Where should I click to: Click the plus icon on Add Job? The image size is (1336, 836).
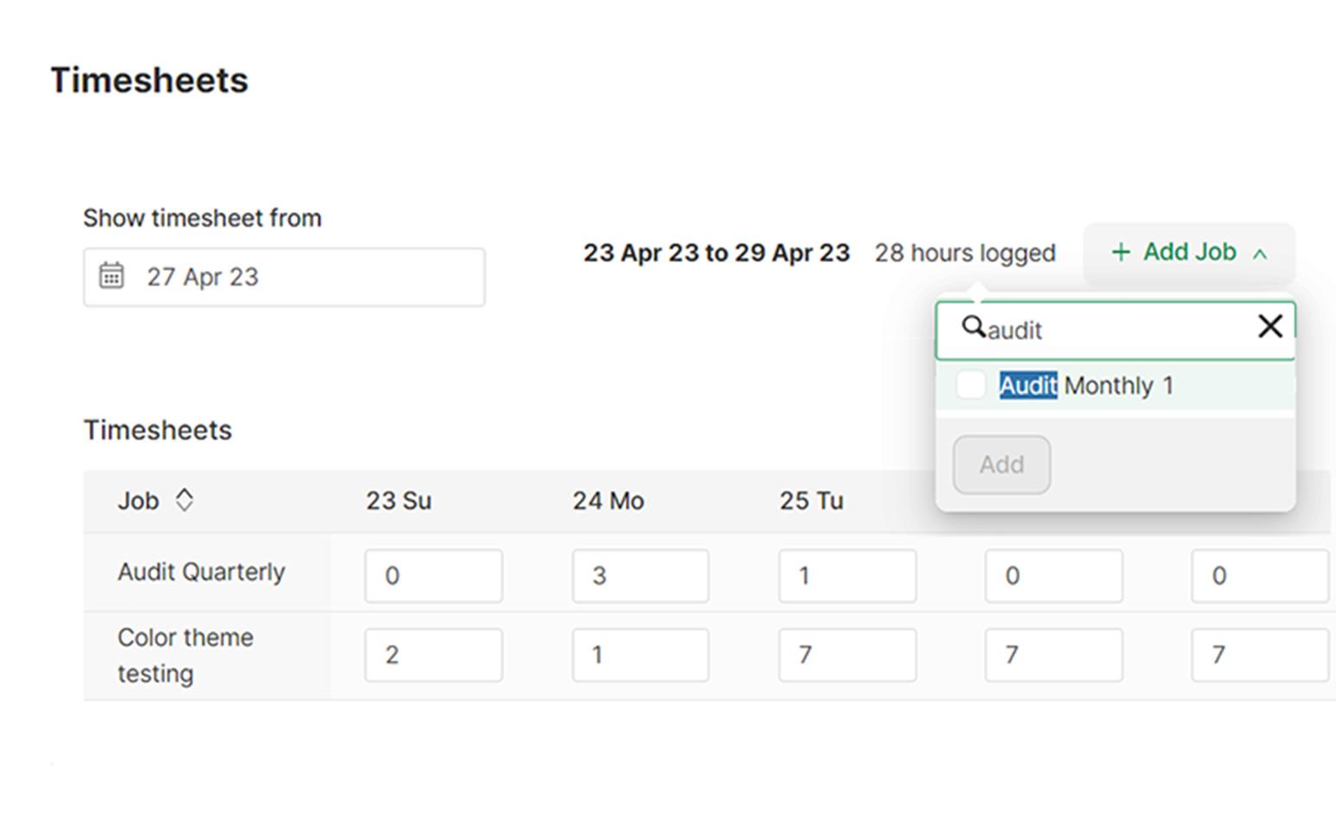click(x=1121, y=253)
